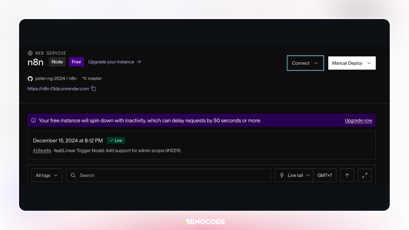Click the info icon in the purple banner
409x230 pixels.
[33, 120]
